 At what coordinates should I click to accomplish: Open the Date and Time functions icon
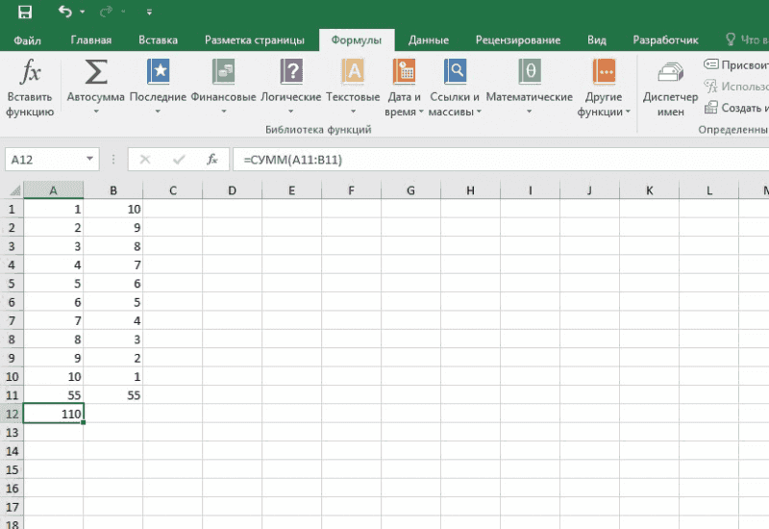coord(405,73)
